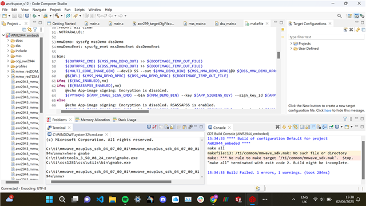Click the filter funnel icon in Project Explorer
The image size is (366, 206).
[35, 30]
